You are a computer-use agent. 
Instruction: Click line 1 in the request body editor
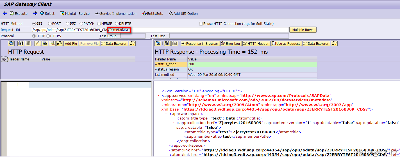click(90, 85)
